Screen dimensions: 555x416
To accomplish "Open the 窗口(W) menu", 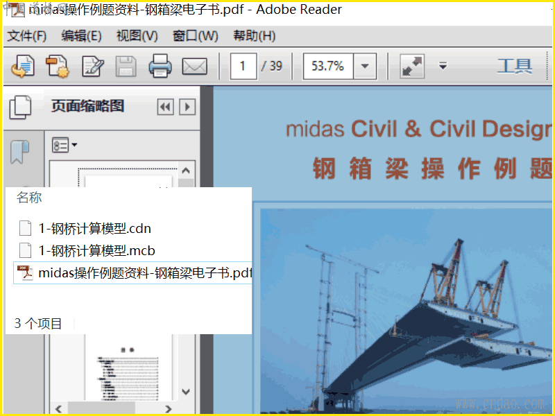I will pos(195,36).
